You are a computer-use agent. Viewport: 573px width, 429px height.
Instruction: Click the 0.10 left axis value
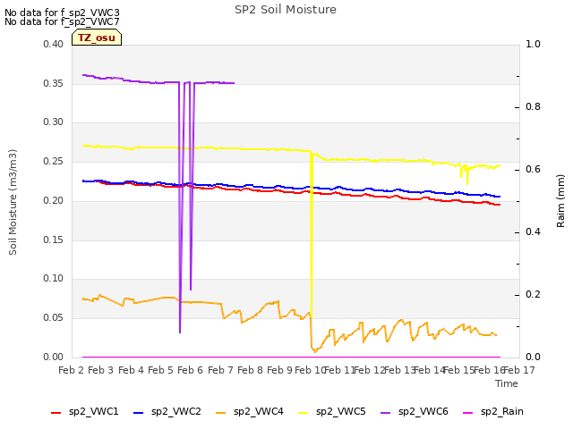53,278
